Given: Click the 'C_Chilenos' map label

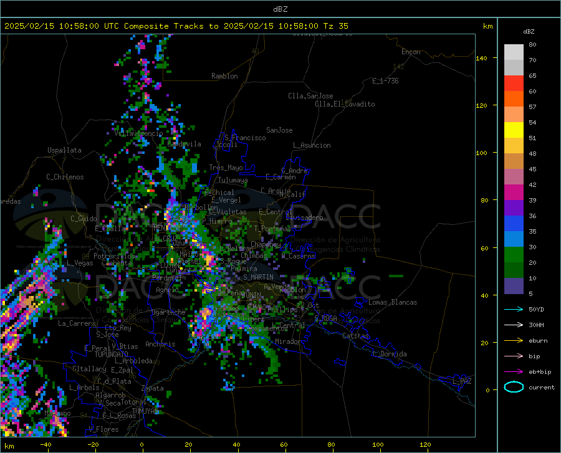Looking at the screenshot, I should pyautogui.click(x=65, y=177).
